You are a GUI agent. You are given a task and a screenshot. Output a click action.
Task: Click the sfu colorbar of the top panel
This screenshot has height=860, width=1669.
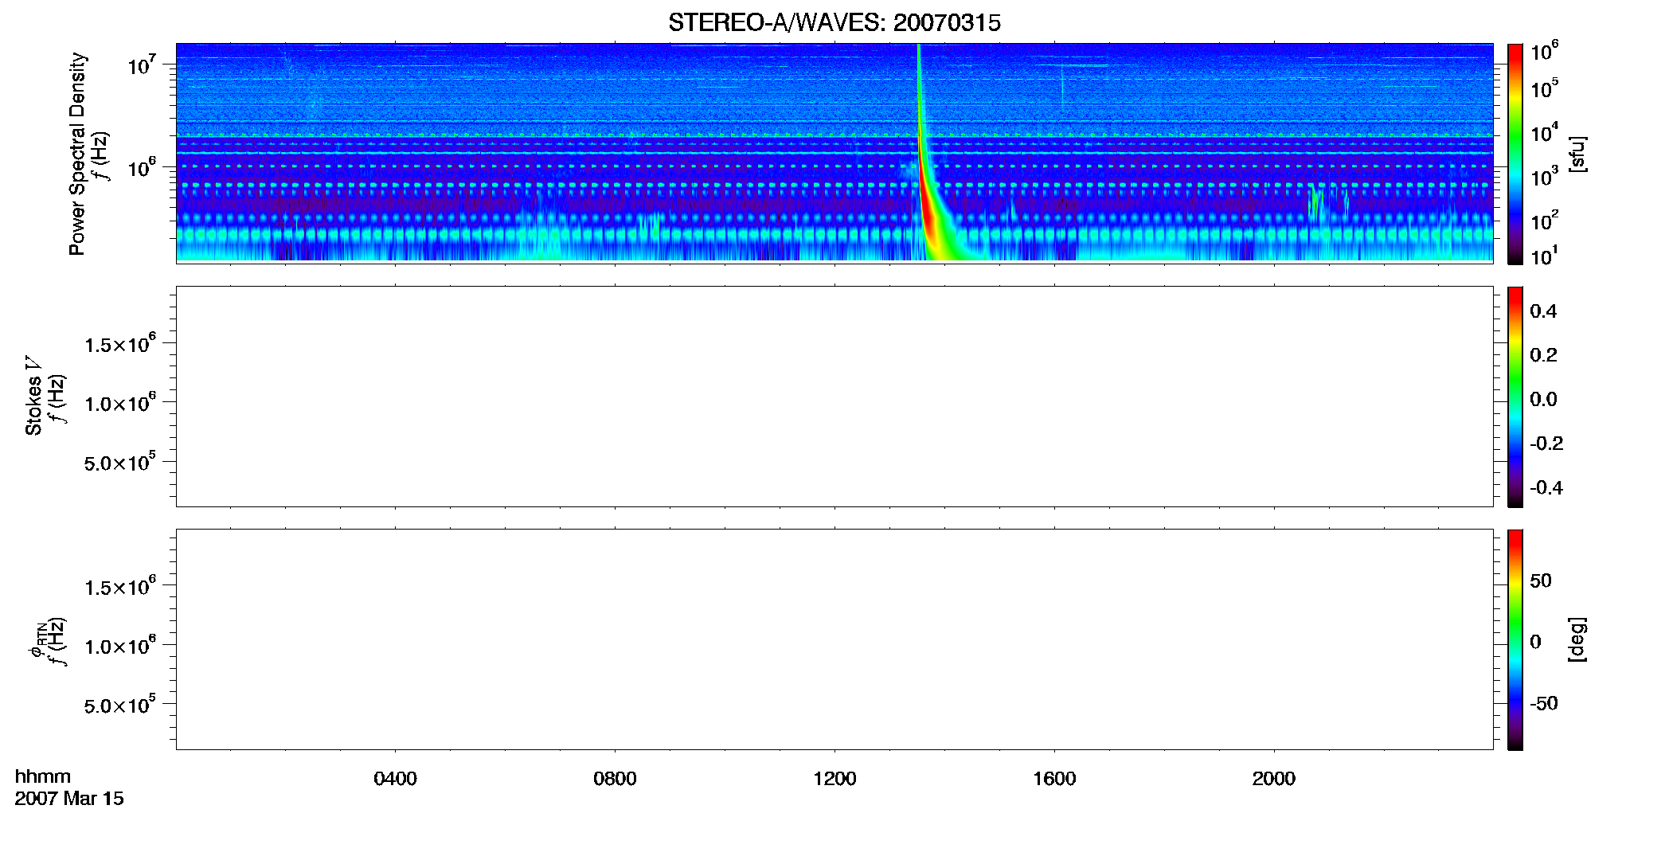(x=1515, y=154)
